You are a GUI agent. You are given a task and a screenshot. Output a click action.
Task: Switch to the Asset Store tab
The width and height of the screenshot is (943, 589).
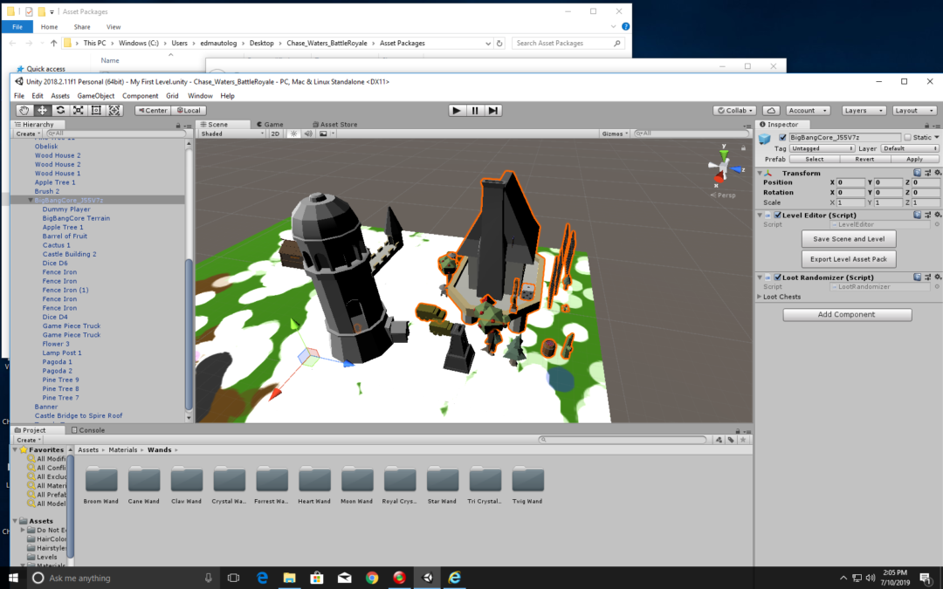tap(335, 125)
